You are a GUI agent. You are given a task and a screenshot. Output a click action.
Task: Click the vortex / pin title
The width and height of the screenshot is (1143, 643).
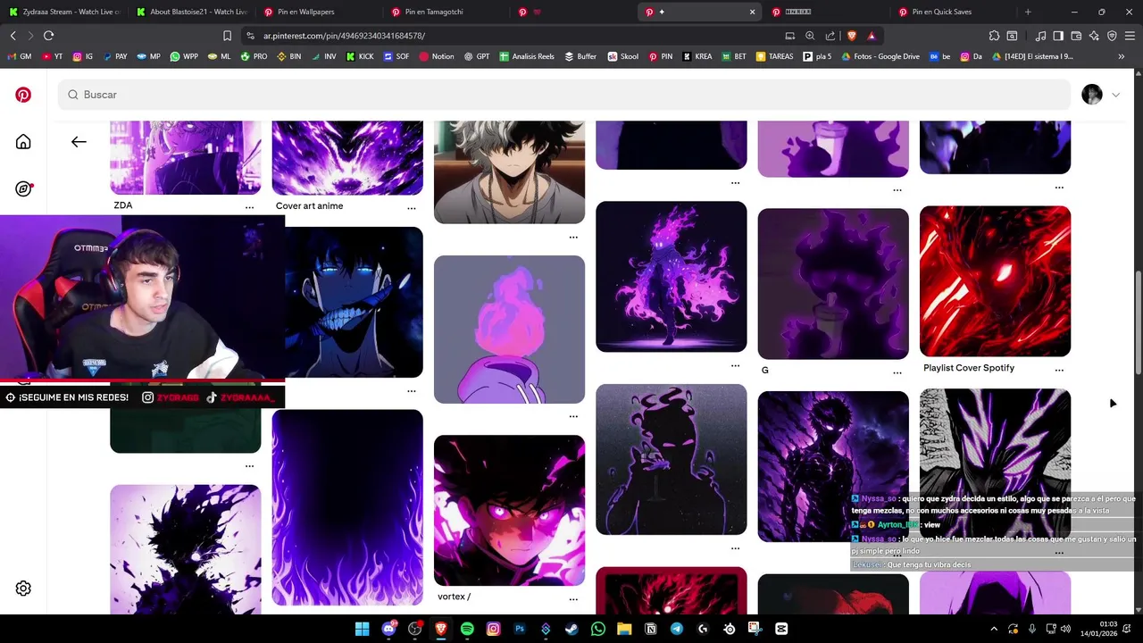(x=454, y=597)
